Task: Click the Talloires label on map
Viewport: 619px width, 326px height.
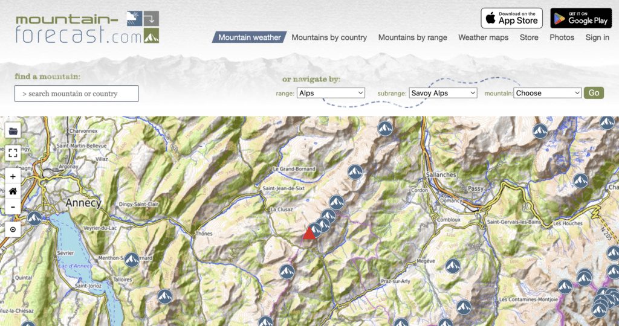Action: click(122, 280)
